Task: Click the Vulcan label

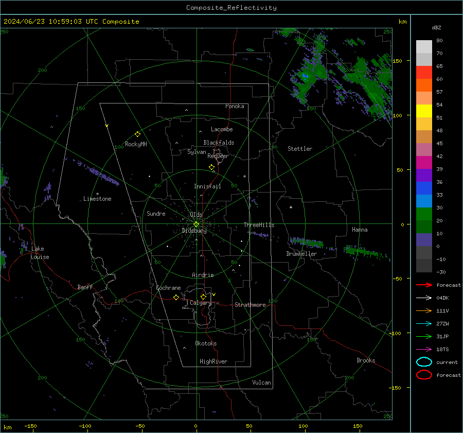Action: click(261, 383)
